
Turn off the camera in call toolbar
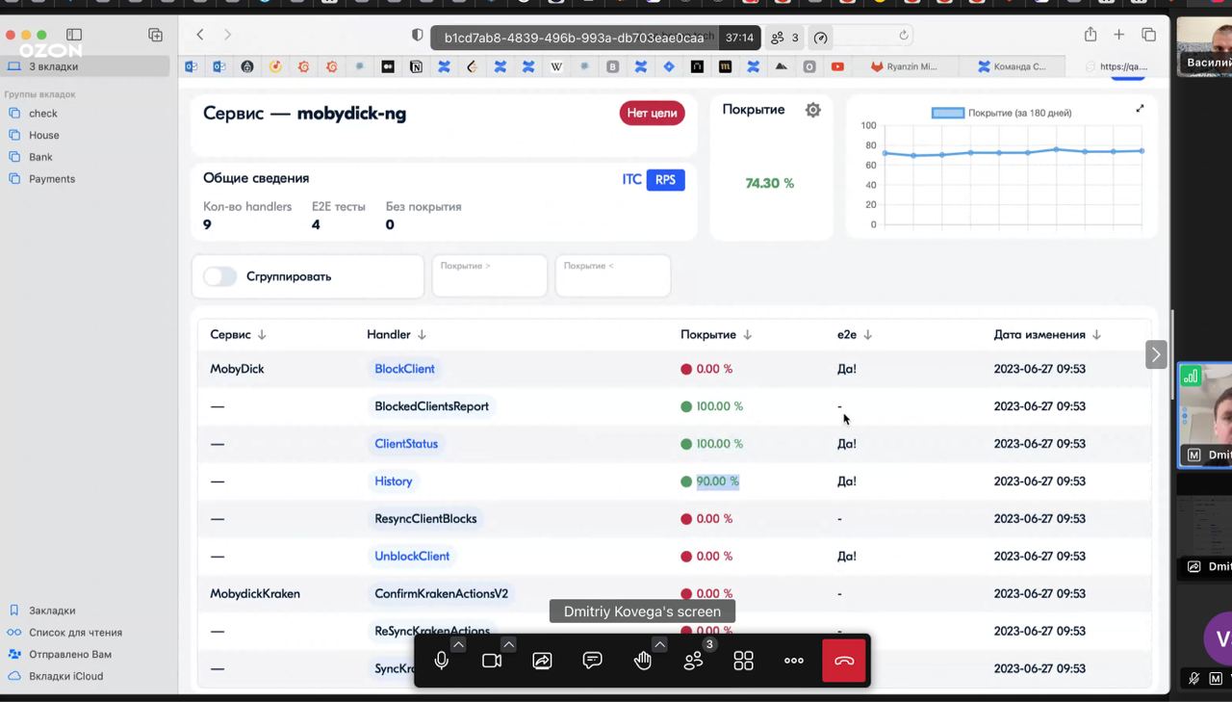[492, 661]
